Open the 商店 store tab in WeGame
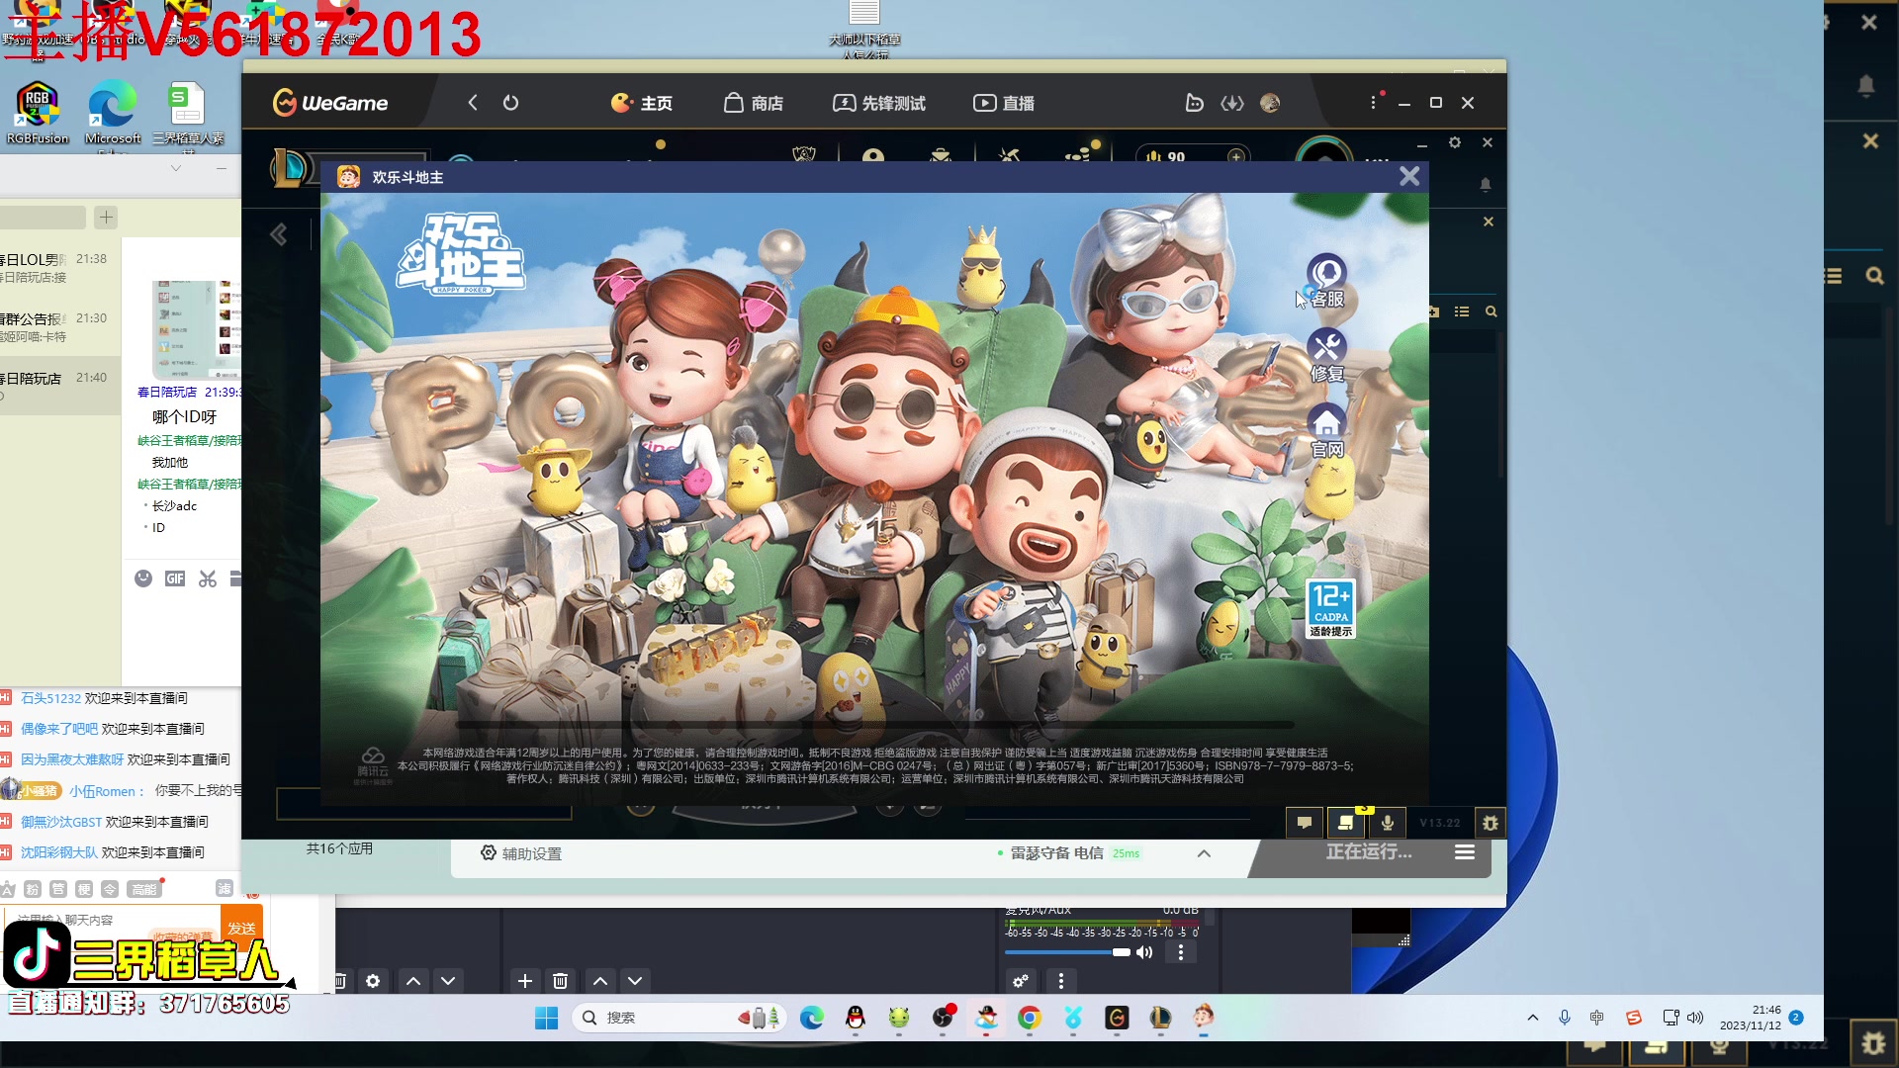Image resolution: width=1899 pixels, height=1068 pixels. [754, 103]
